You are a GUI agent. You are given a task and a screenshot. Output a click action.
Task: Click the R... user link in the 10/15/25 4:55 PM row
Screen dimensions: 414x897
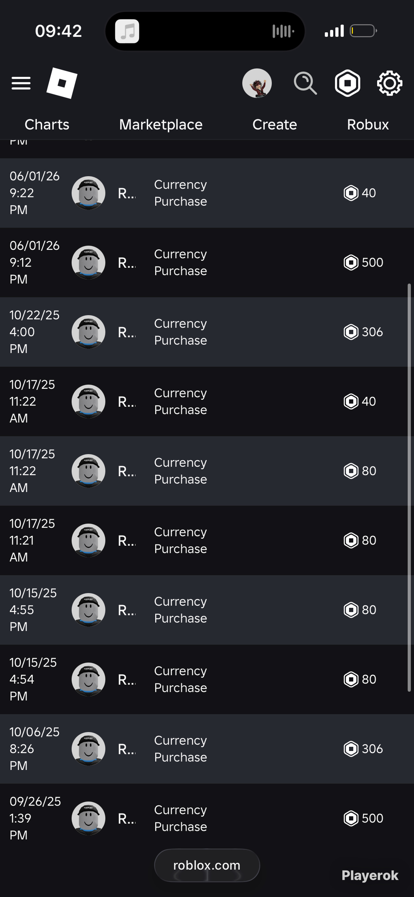127,610
